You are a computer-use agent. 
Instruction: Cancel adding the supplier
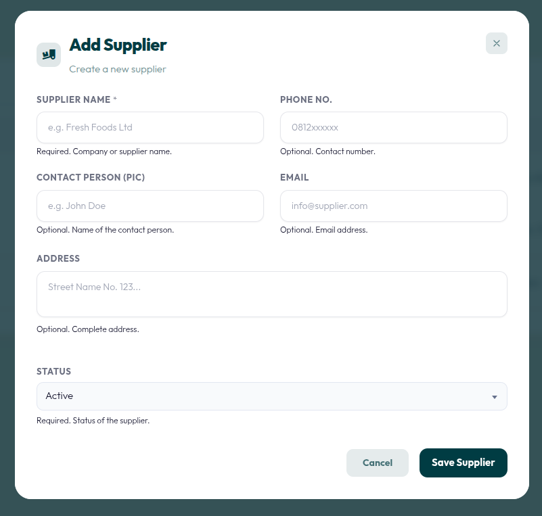click(x=378, y=463)
